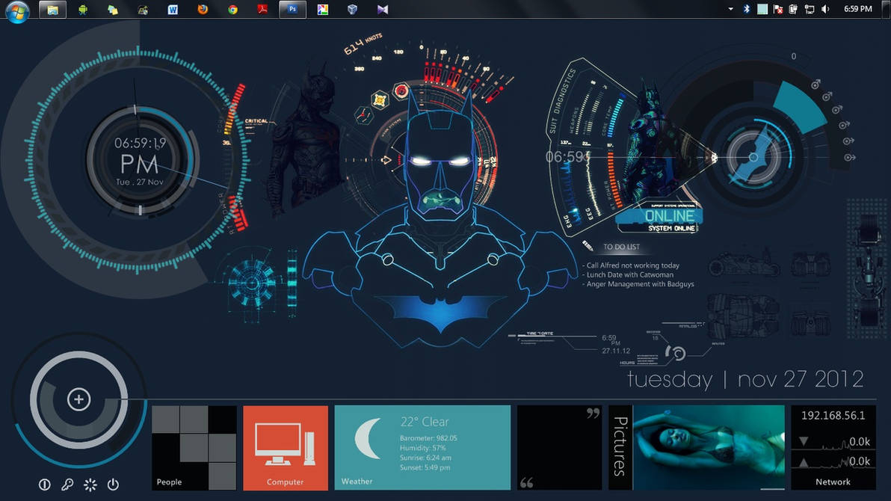This screenshot has width=891, height=501.
Task: Click the network download 0.0k reading
Action: coord(859,442)
